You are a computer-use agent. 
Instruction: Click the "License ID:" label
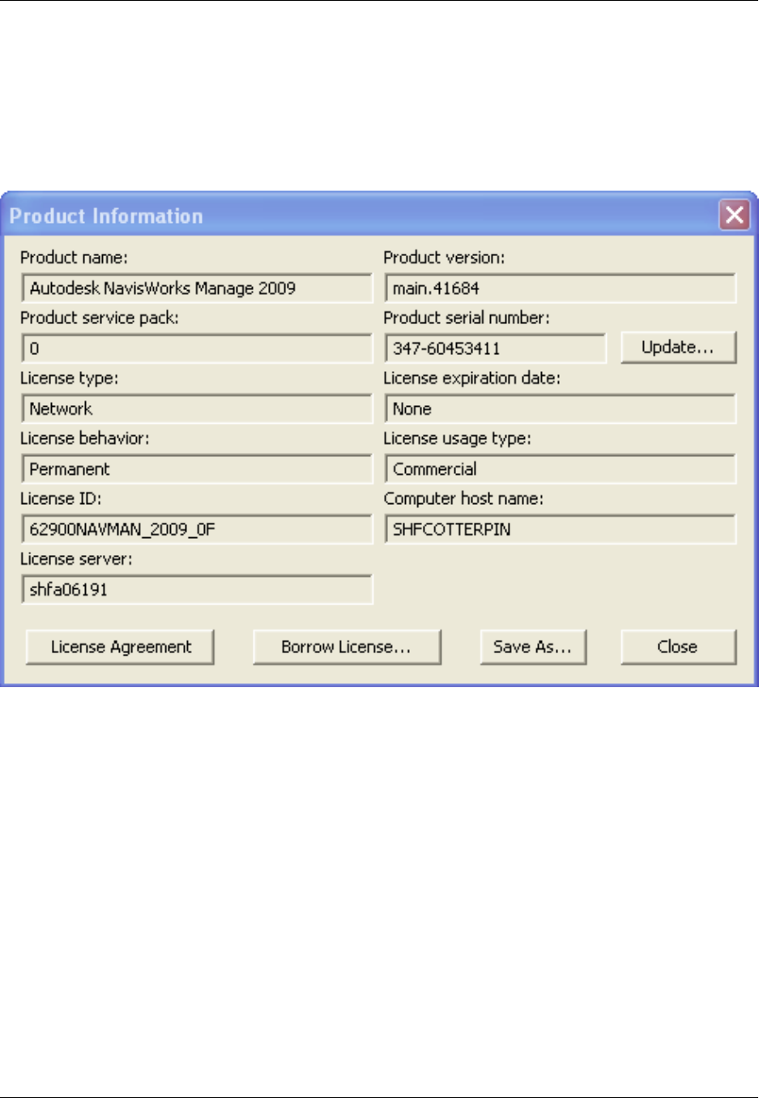61,498
